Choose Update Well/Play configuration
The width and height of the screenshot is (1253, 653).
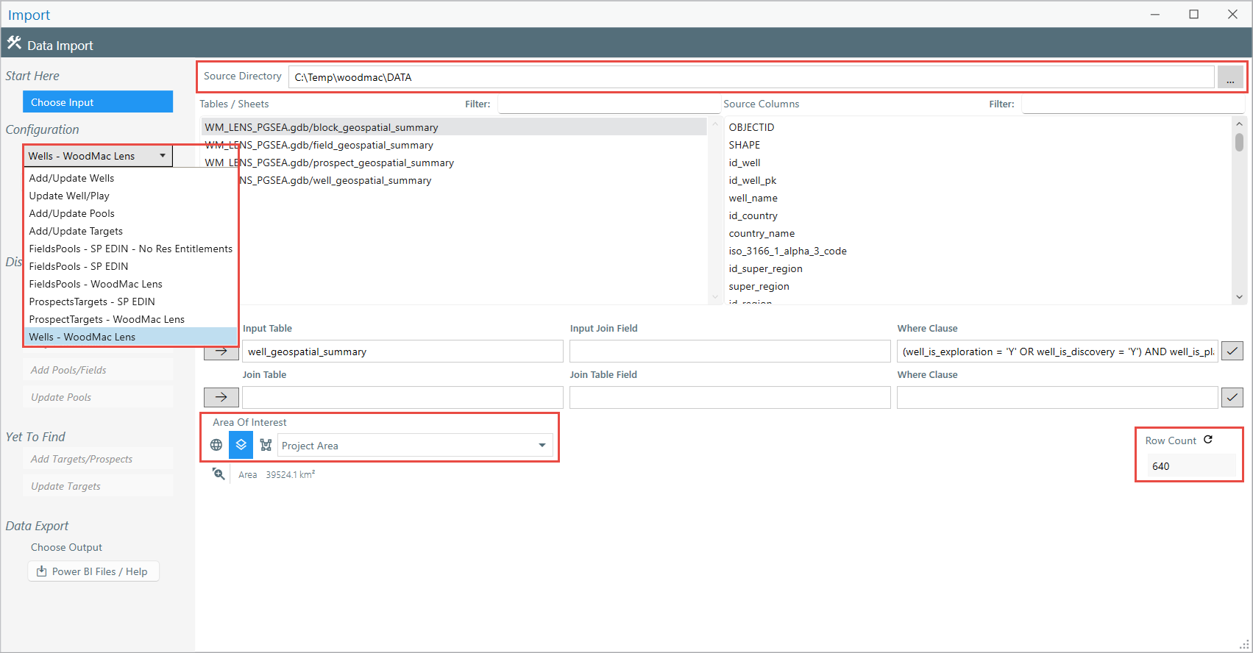(131, 196)
